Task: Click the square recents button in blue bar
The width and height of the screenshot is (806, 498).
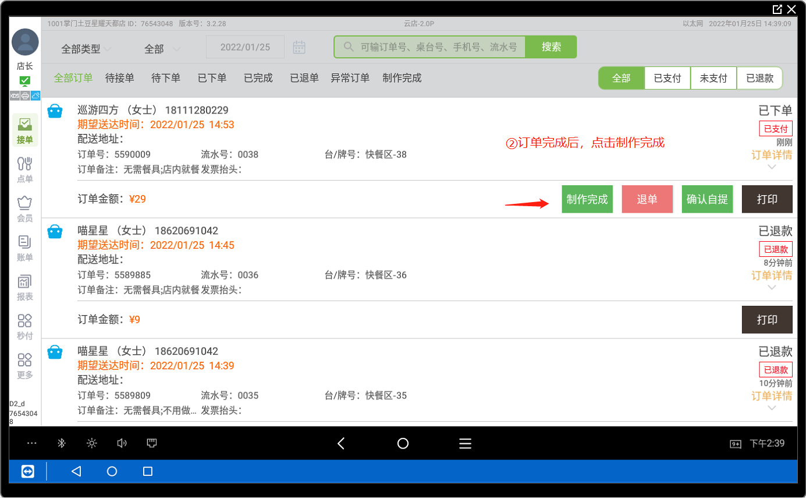Action: tap(148, 471)
